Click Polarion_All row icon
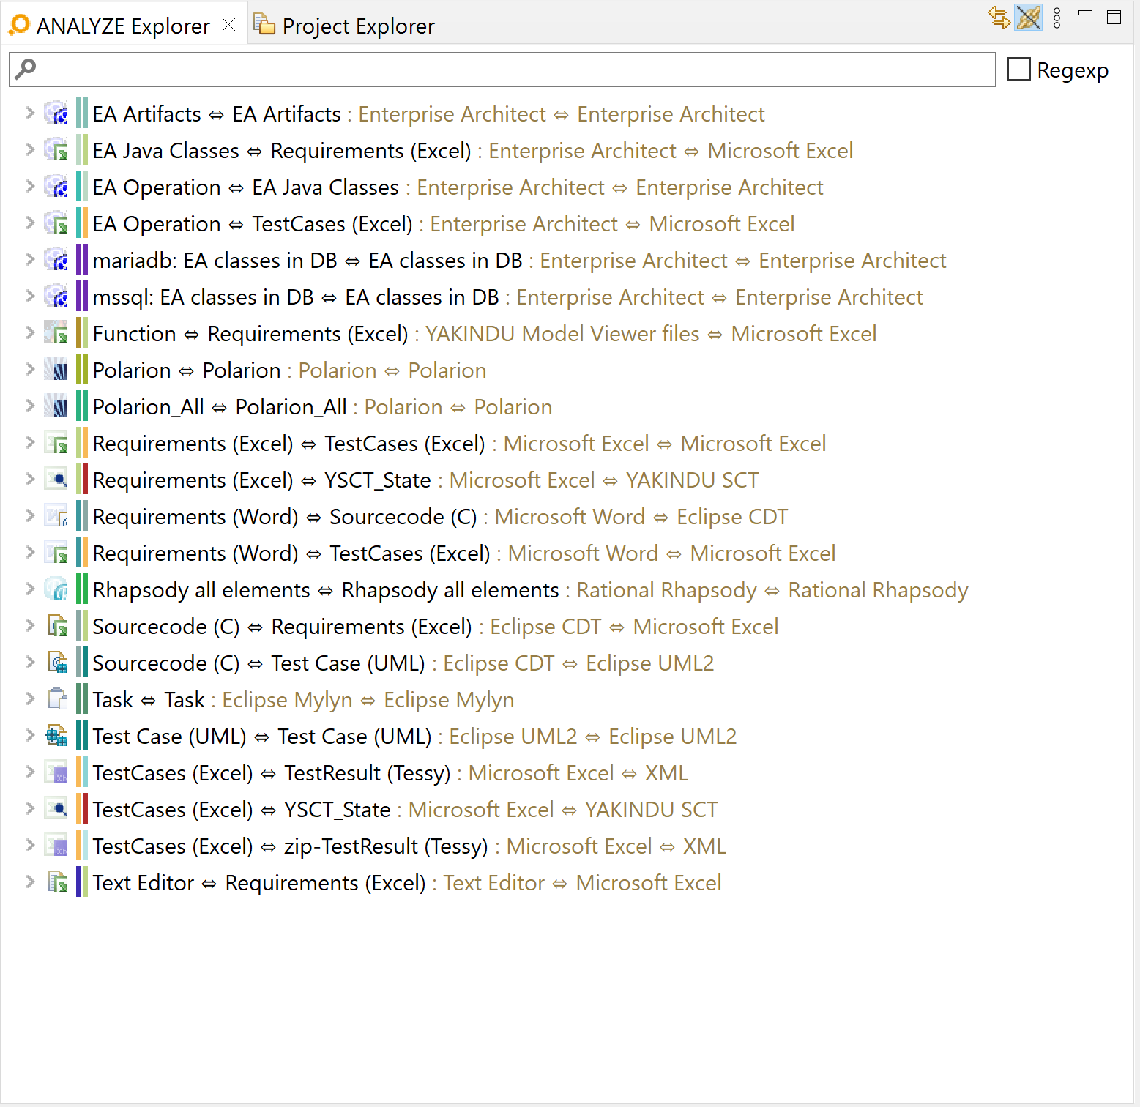1140x1107 pixels. pyautogui.click(x=56, y=406)
